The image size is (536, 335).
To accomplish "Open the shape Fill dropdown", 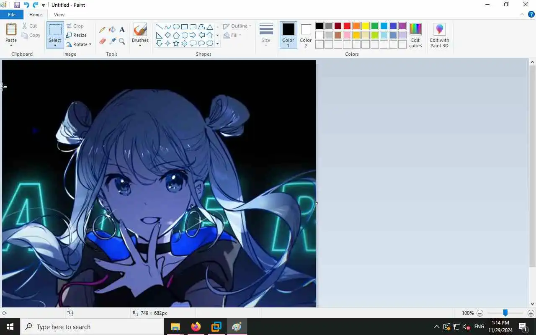I will pos(232,35).
